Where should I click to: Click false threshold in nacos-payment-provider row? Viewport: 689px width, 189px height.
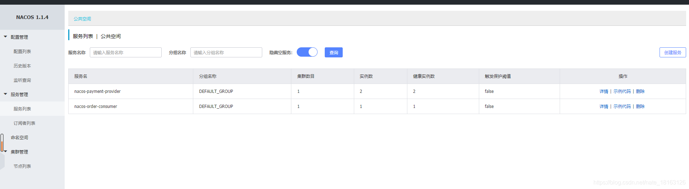coord(489,91)
